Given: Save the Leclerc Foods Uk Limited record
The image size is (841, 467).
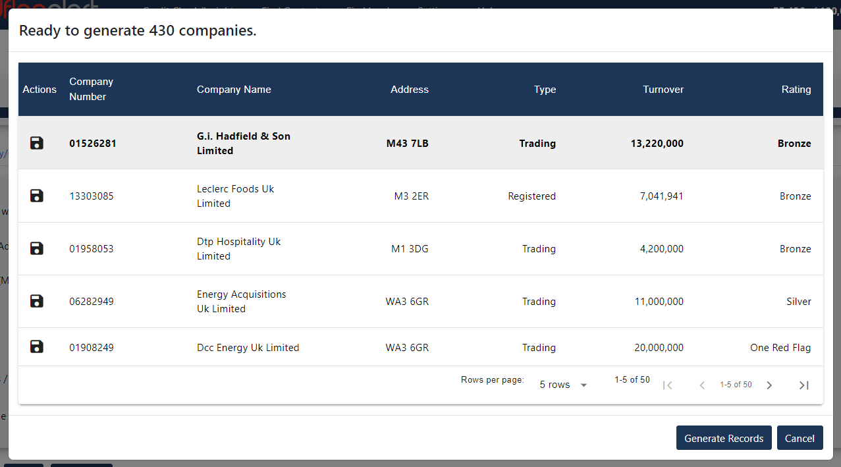Looking at the screenshot, I should point(37,196).
